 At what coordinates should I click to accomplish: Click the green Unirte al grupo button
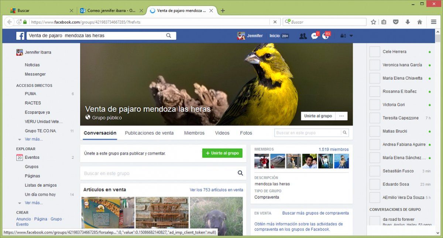click(222, 153)
